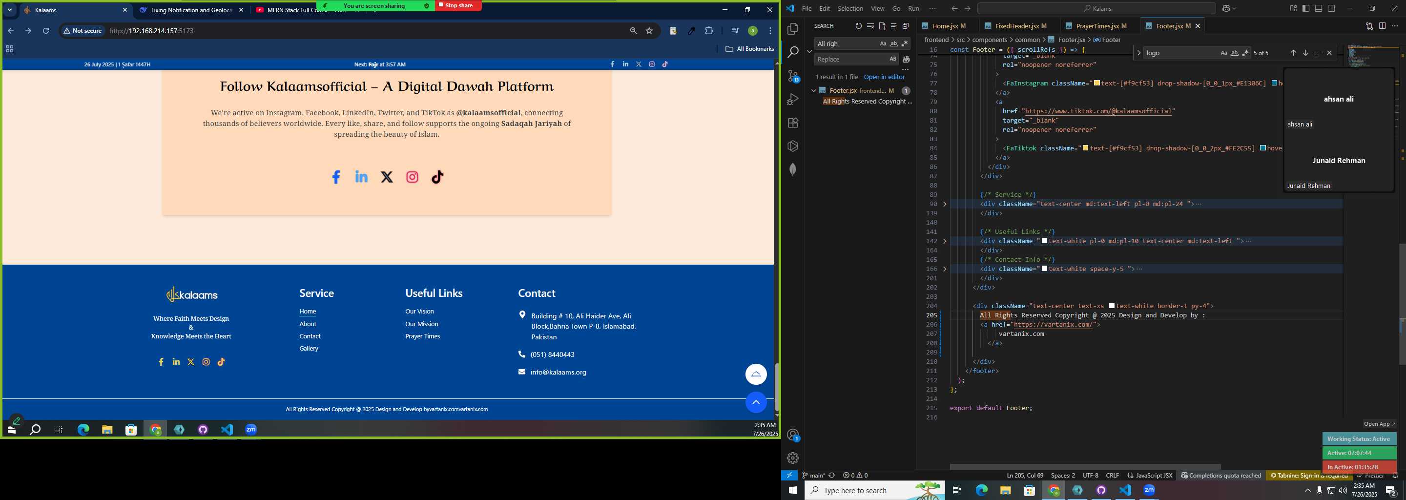This screenshot has width=1406, height=500.
Task: Toggle primary side bar visibility
Action: 1306,9
